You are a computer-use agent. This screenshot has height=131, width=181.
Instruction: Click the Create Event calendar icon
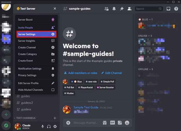[x=53, y=61]
